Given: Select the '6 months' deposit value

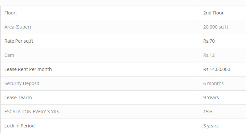Looking at the screenshot, I should (213, 83).
